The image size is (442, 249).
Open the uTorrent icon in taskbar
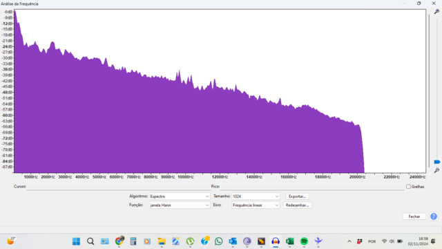(191, 241)
